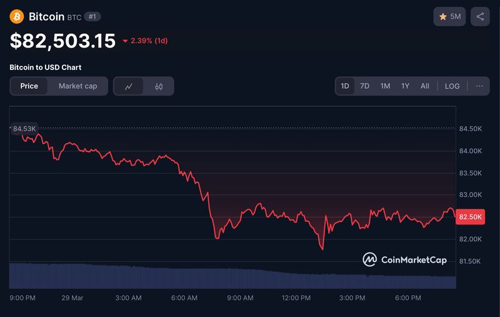Choose the 1Y time range
500x317 pixels.
pos(405,86)
